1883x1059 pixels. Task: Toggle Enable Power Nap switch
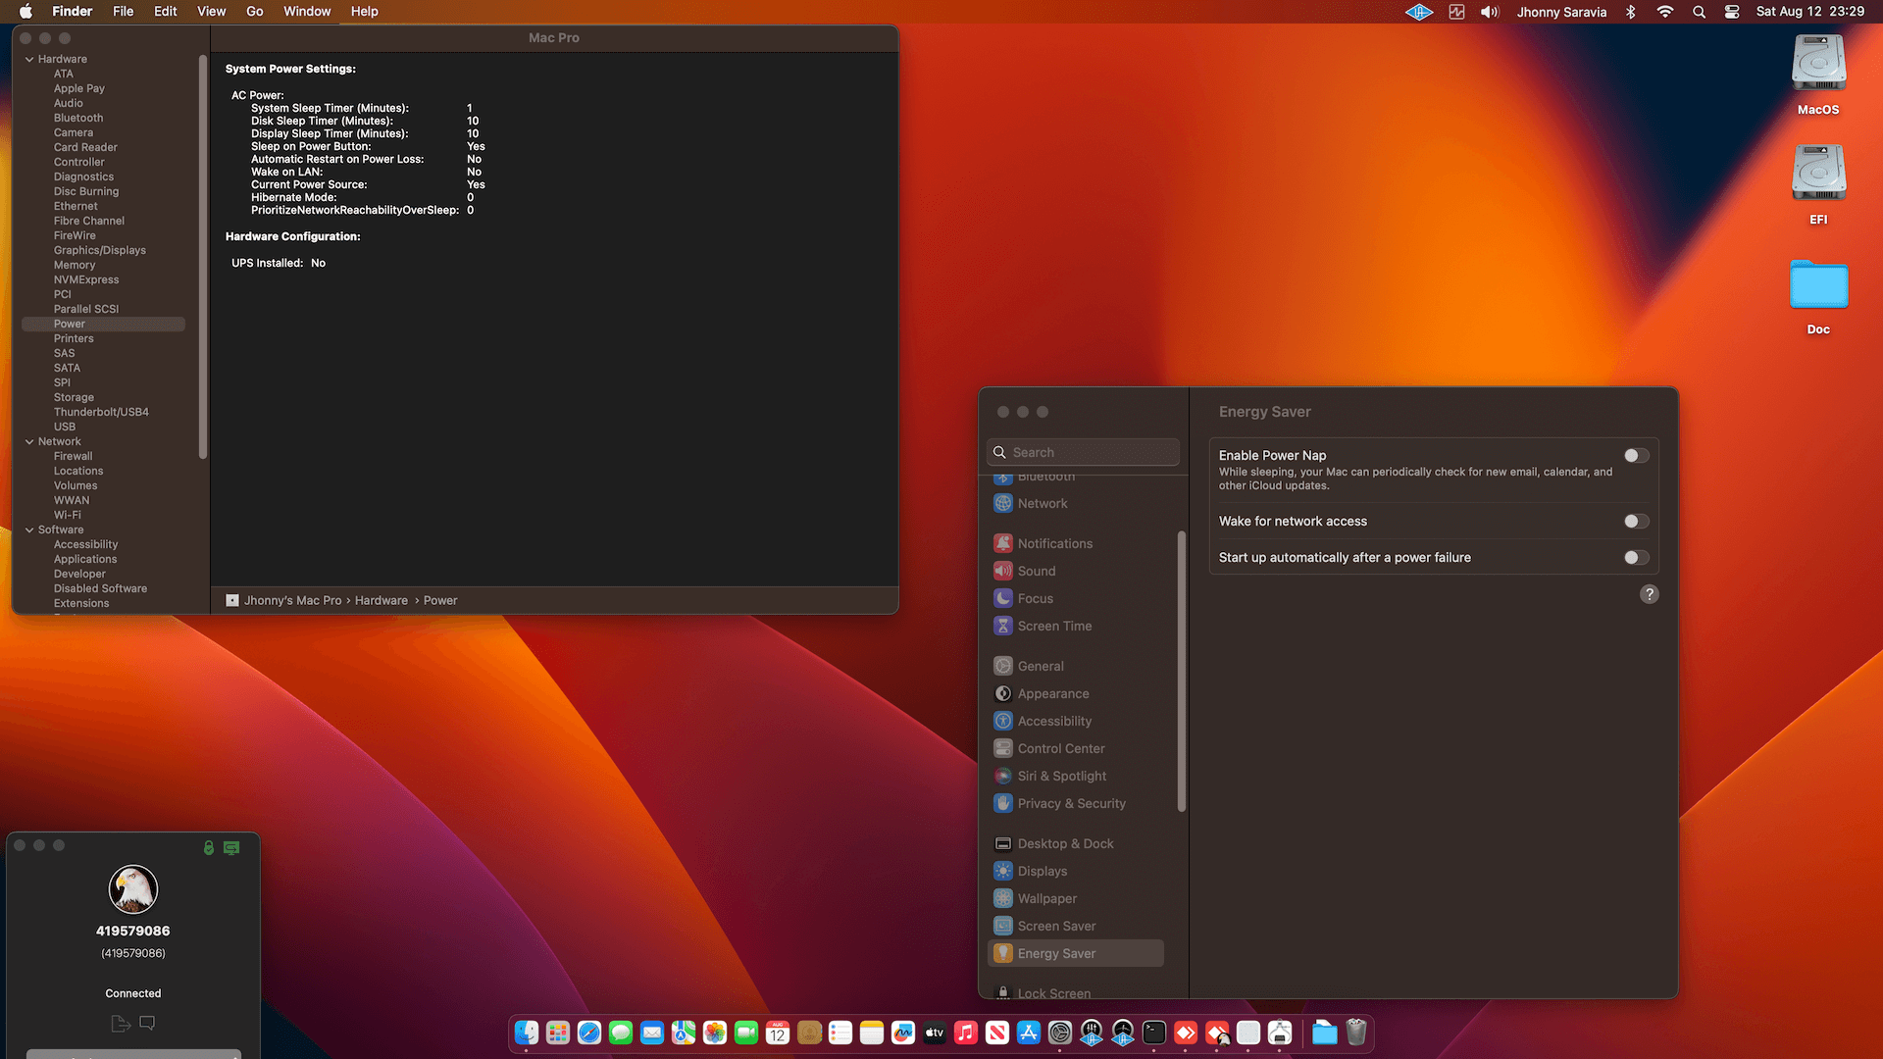pyautogui.click(x=1636, y=456)
